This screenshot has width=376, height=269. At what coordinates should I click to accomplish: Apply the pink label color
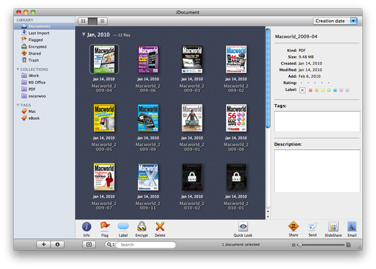342,90
